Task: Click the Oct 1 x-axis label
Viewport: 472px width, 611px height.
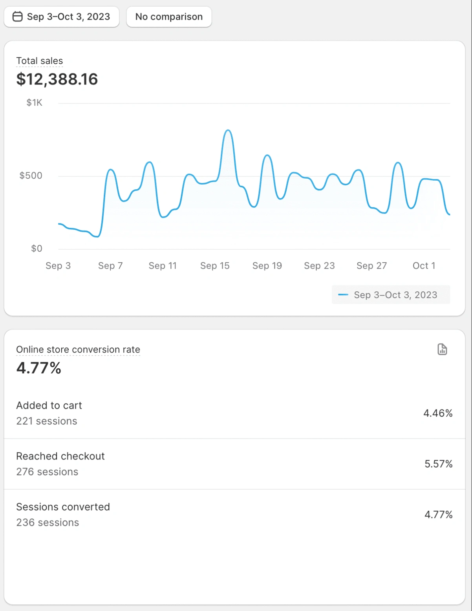Action: coord(424,266)
